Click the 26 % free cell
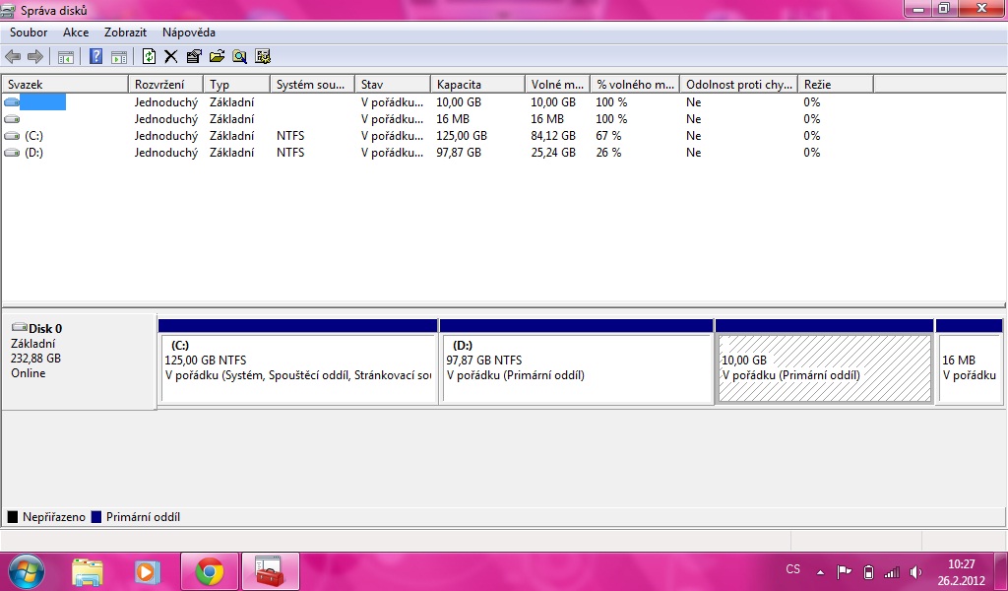1008x591 pixels. pyautogui.click(x=608, y=153)
